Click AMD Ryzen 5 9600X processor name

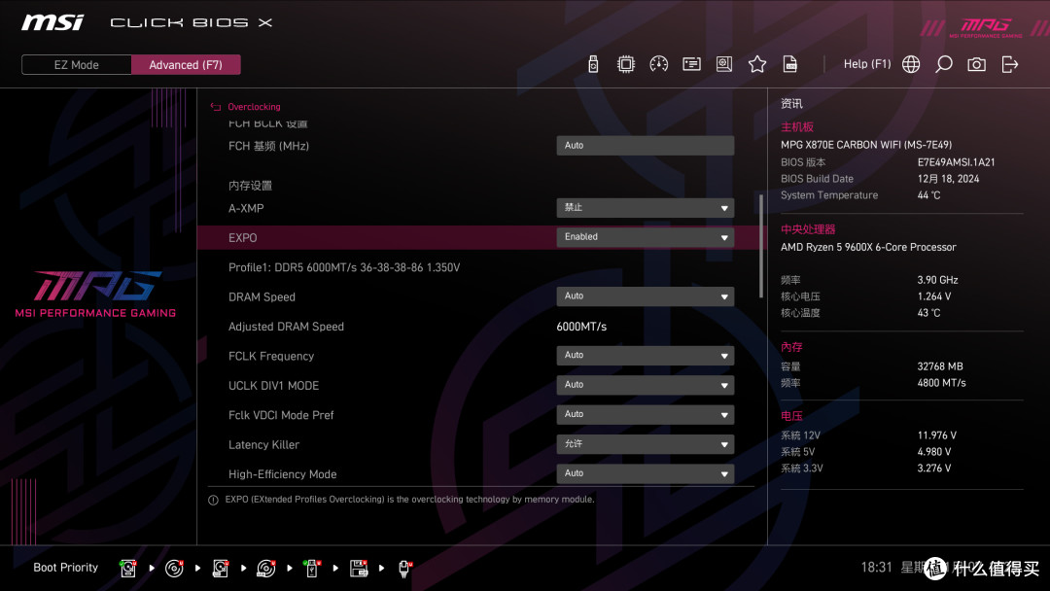pyautogui.click(x=868, y=247)
